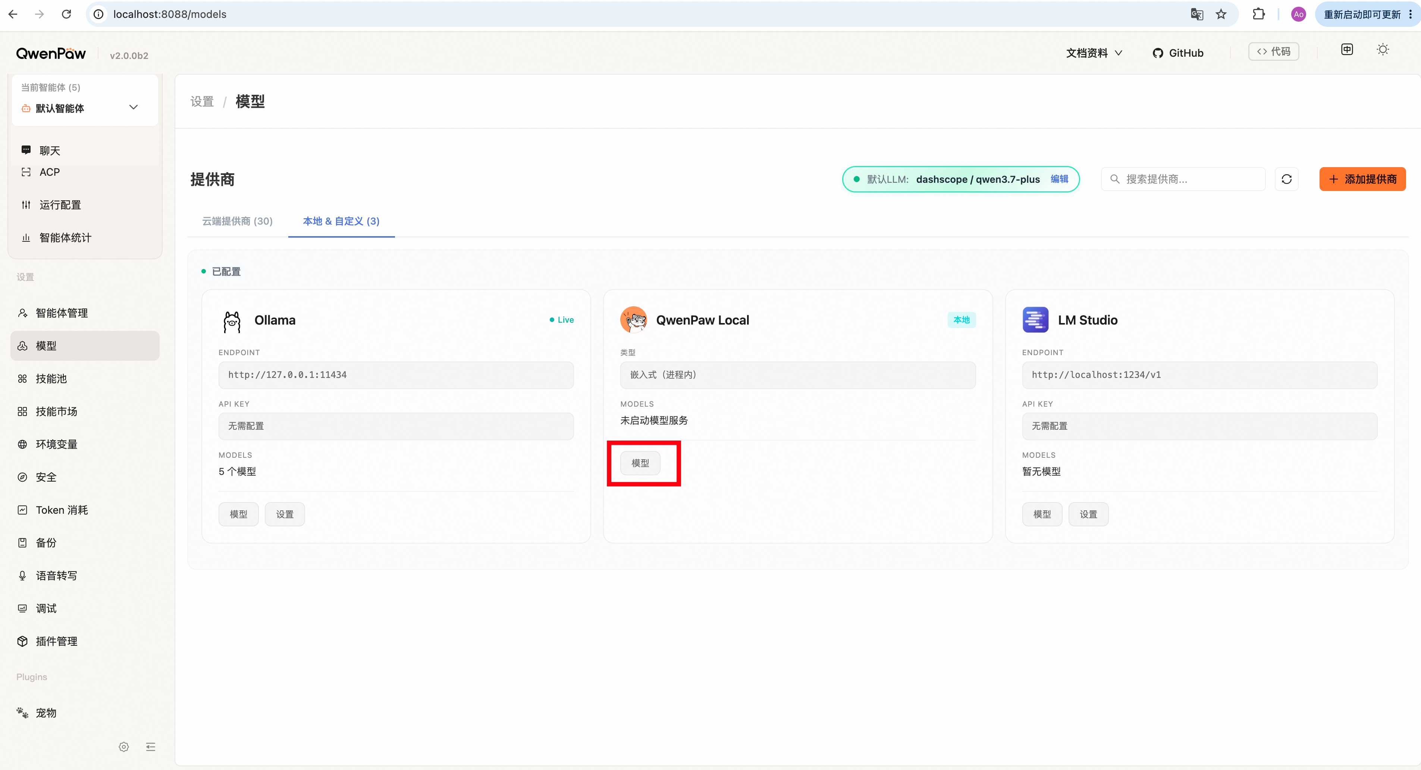Click the QwenPaw logo

tap(51, 53)
